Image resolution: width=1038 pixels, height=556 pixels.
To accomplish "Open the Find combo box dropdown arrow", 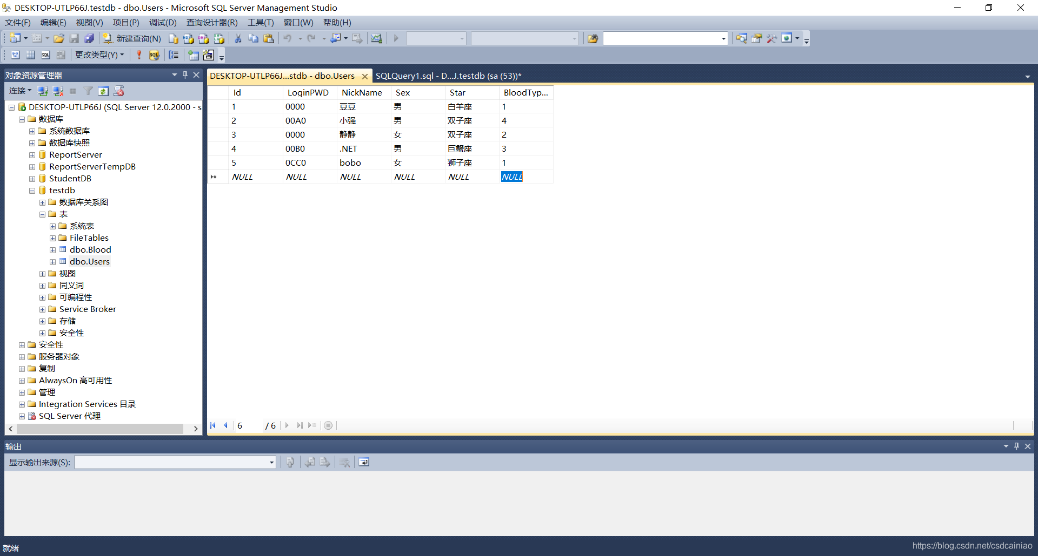I will pos(723,38).
